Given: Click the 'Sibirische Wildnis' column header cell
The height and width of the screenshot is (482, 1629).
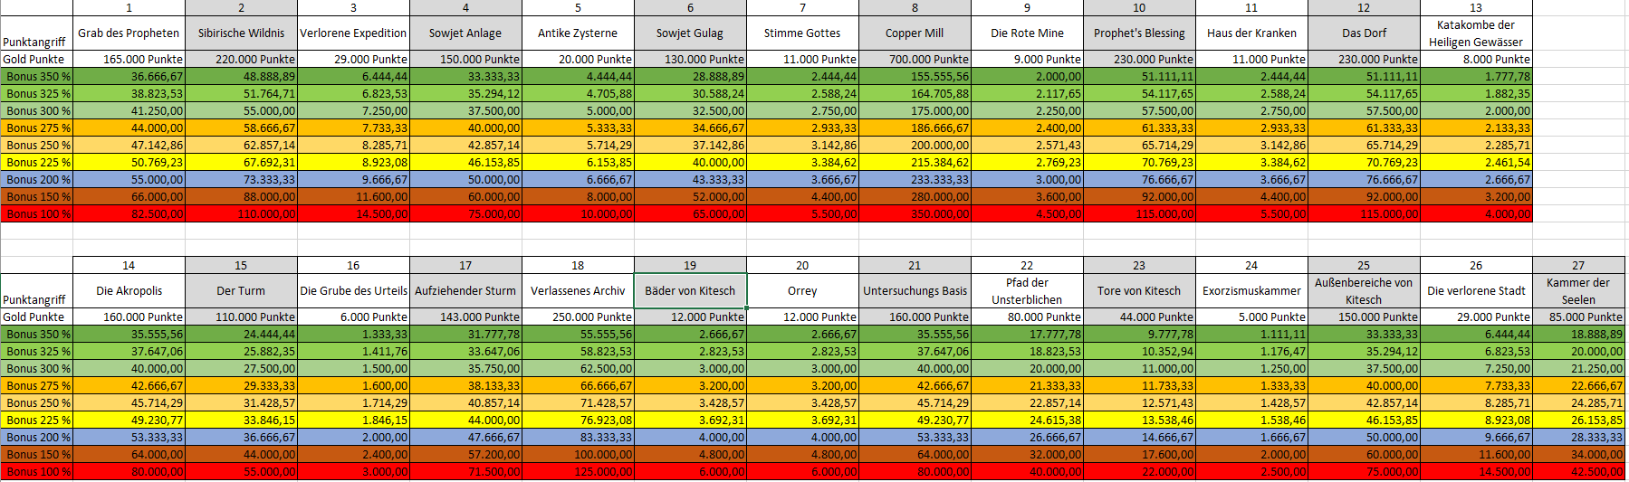Looking at the screenshot, I should point(241,33).
